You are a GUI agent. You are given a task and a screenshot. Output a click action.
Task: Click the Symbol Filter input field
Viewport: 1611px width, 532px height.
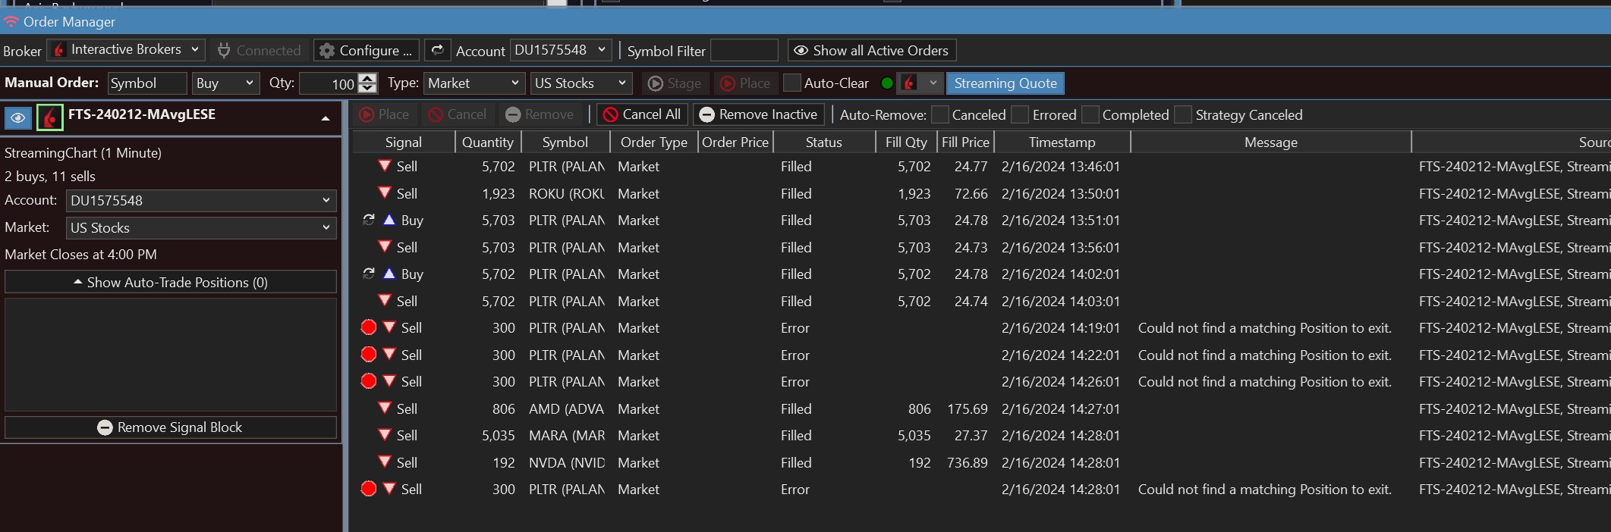pyautogui.click(x=744, y=50)
